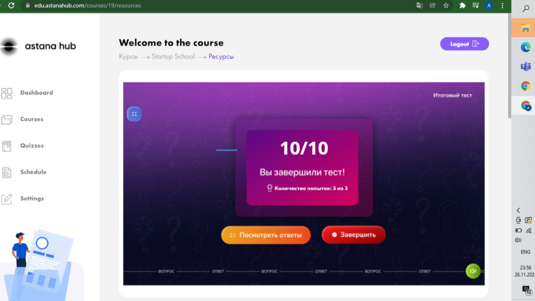
Task: Open the browser extensions puzzle icon
Action: point(462,6)
